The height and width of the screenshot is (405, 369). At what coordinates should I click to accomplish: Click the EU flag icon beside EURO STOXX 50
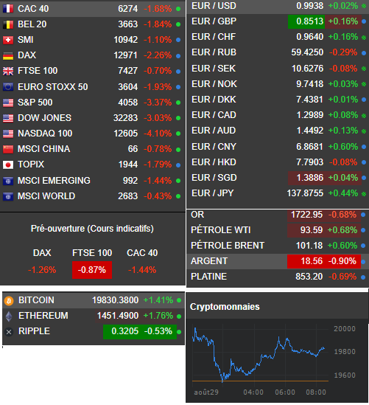point(8,87)
